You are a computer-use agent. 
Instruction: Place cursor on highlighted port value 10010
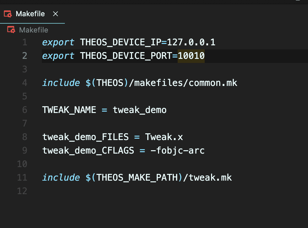[191, 56]
